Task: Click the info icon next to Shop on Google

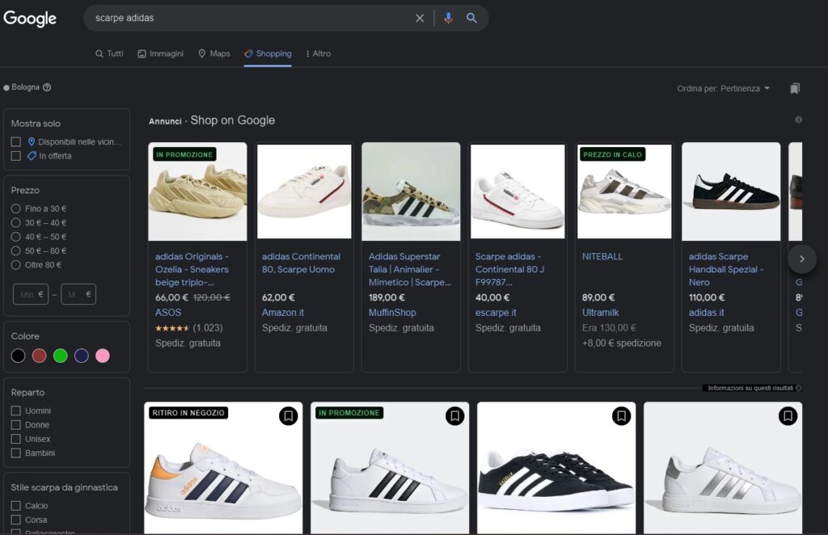Action: point(798,120)
